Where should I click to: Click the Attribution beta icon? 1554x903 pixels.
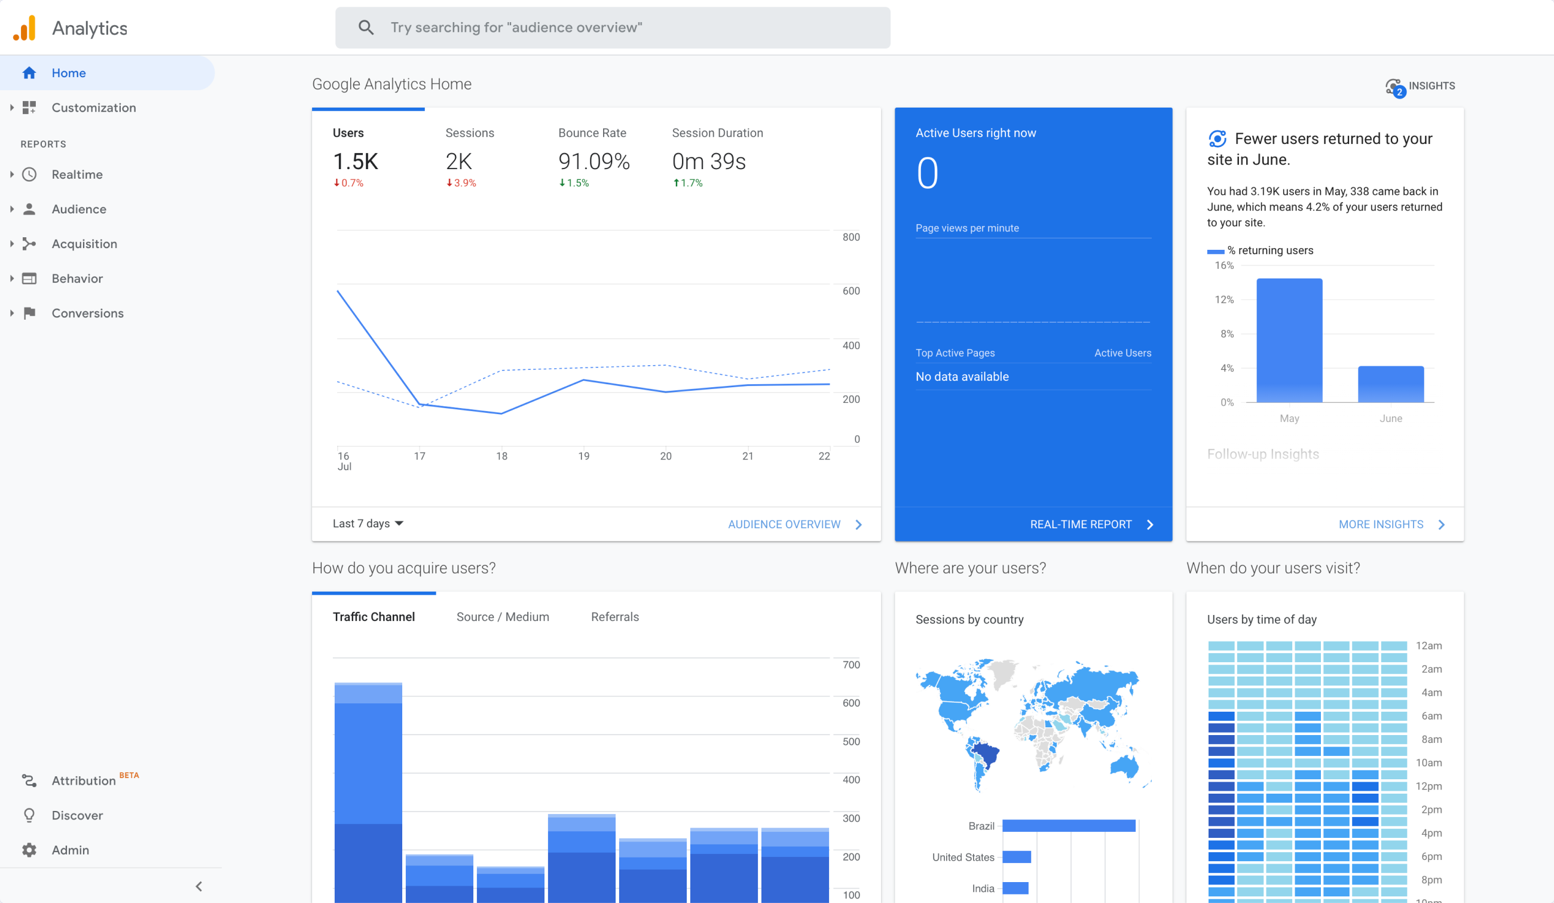click(29, 781)
